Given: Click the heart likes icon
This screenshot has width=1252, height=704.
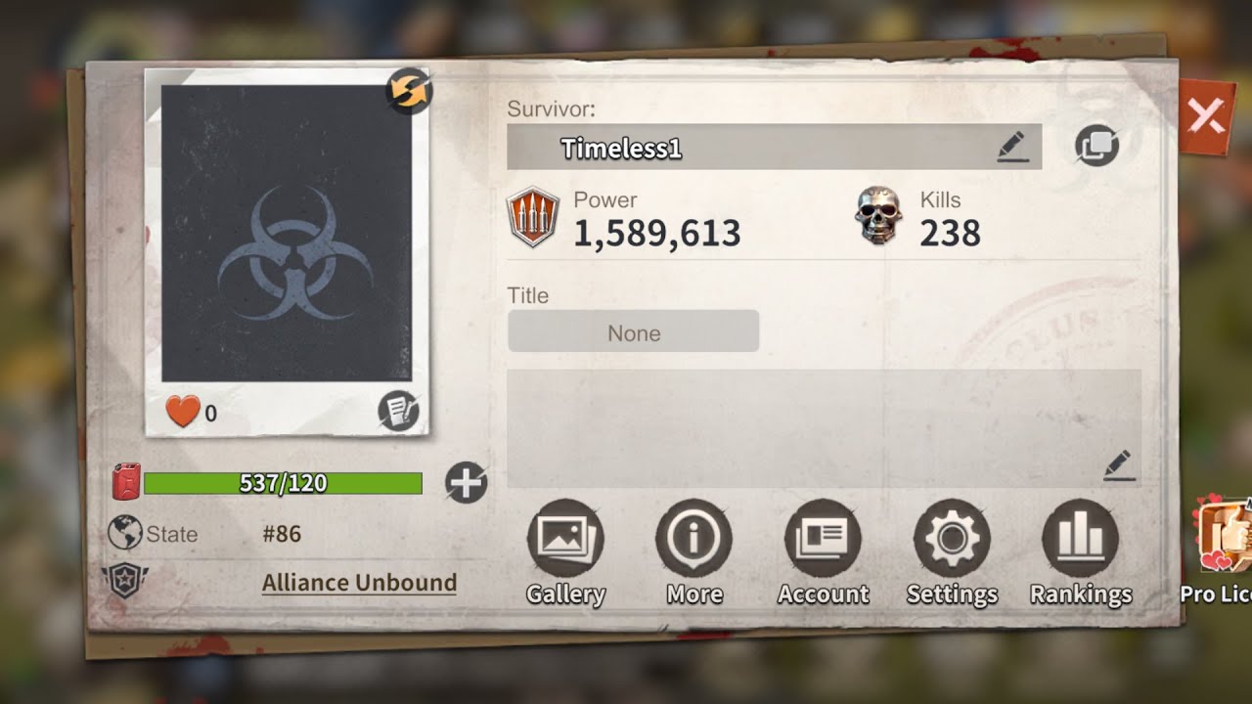Looking at the screenshot, I should tap(183, 411).
